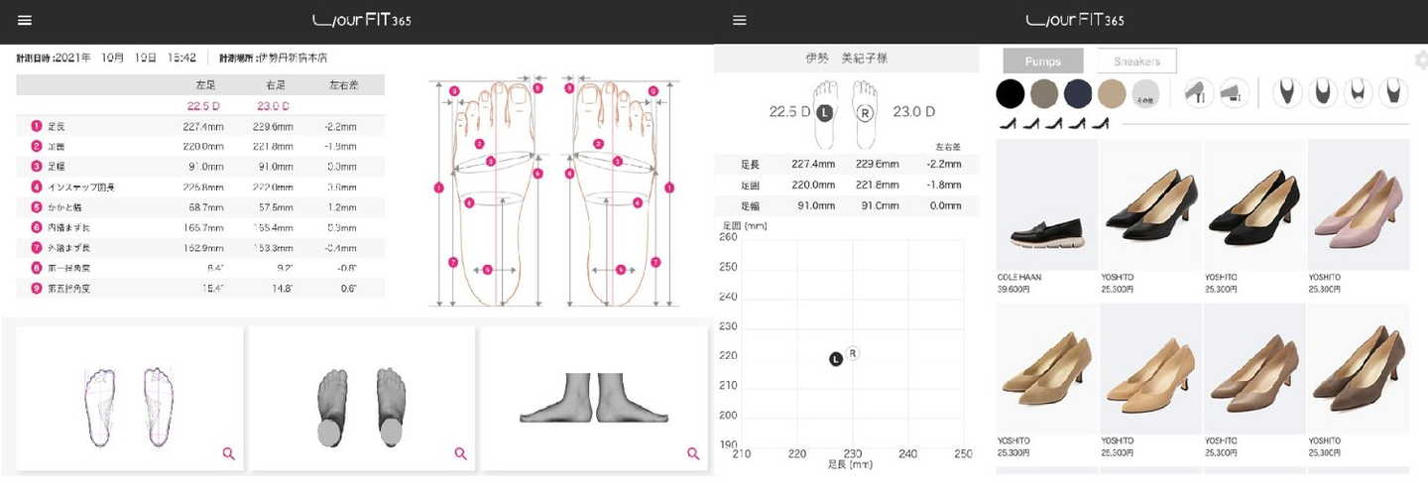Toggle the right foot R indicator
This screenshot has height=498, width=1428.
(x=865, y=113)
